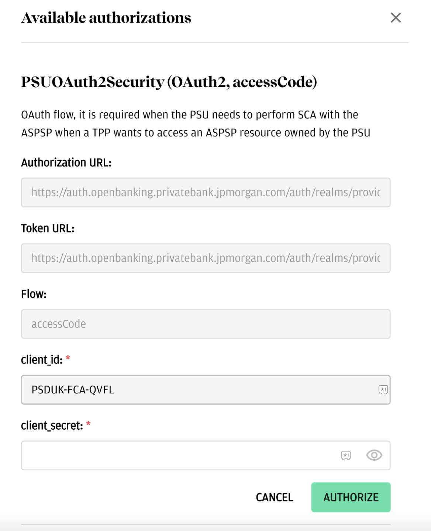Viewport: 431px width, 531px height.
Task: Click the "Authorization URL:" label
Action: (66, 163)
